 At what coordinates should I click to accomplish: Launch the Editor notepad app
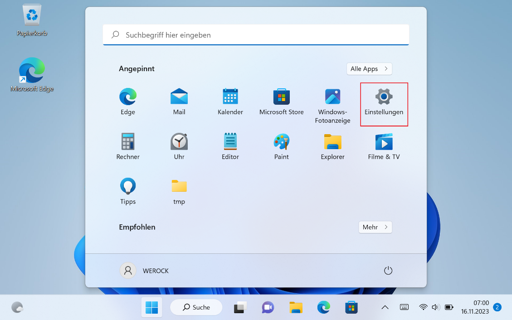(230, 147)
